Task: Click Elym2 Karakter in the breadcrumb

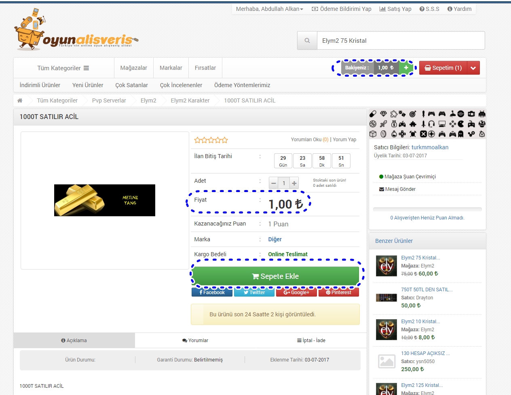Action: coord(190,100)
